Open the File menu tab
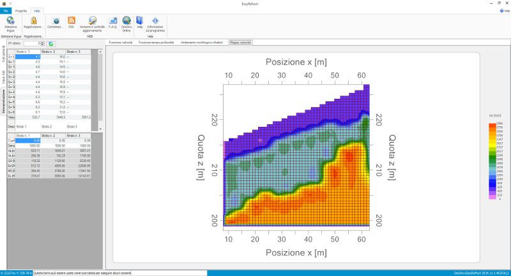The width and height of the screenshot is (511, 276). point(6,11)
